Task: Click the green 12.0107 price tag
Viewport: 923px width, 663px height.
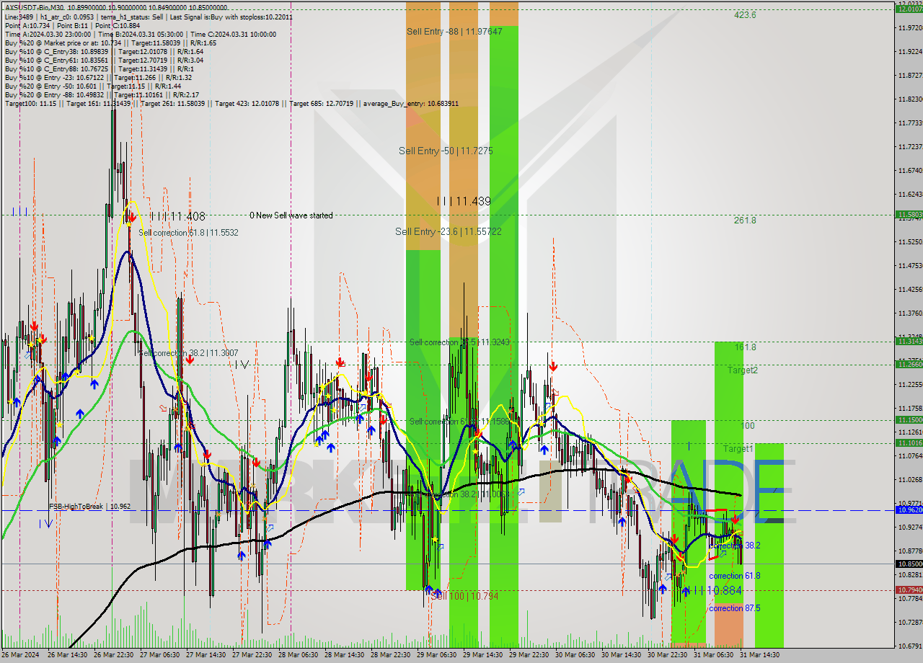Action: click(x=909, y=9)
